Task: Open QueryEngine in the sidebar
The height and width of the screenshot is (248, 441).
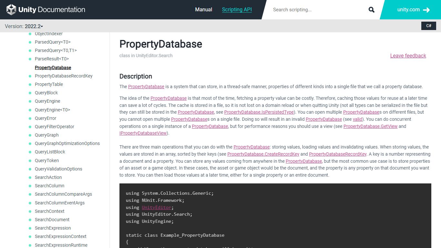Action: (47, 101)
